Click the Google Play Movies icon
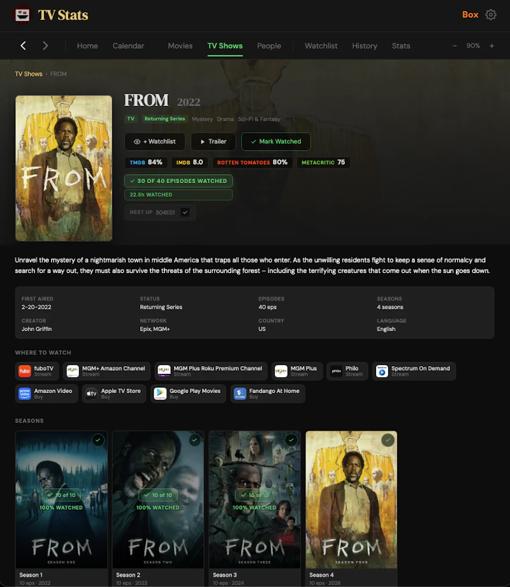 pyautogui.click(x=160, y=394)
